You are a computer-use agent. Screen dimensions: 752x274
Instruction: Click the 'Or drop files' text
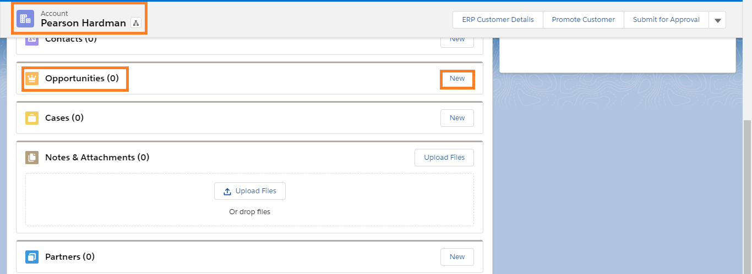point(250,211)
